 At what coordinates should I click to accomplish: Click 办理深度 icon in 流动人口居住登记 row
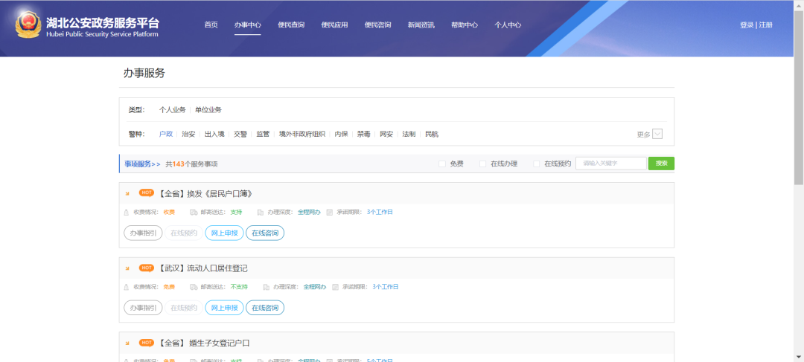click(x=266, y=287)
